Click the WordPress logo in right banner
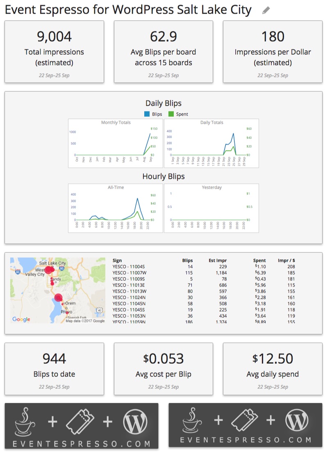The height and width of the screenshot is (452, 325). [x=297, y=420]
